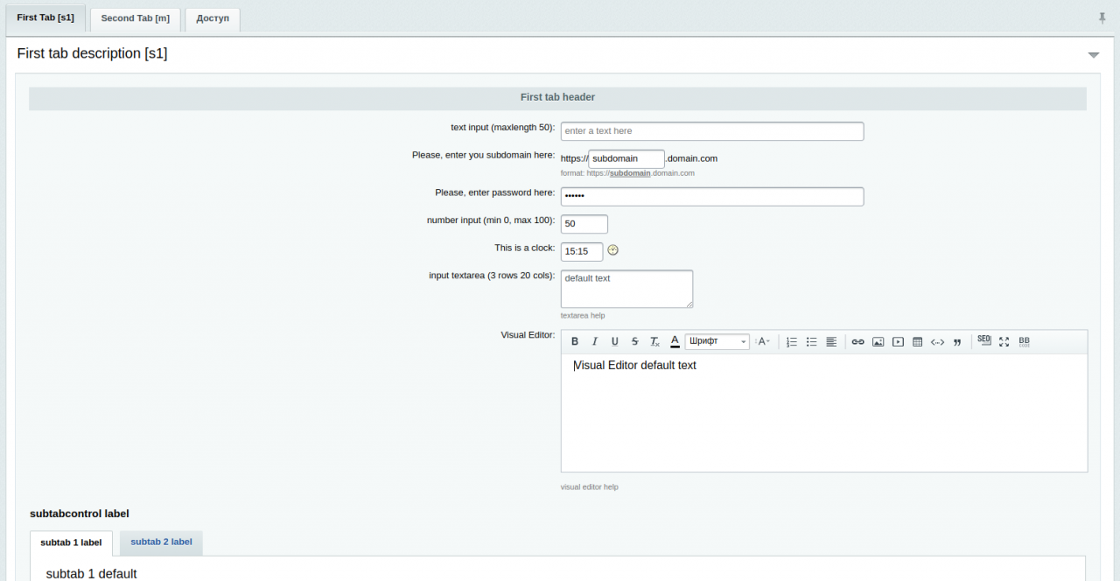
Task: Insert a link in the editor
Action: (x=857, y=342)
